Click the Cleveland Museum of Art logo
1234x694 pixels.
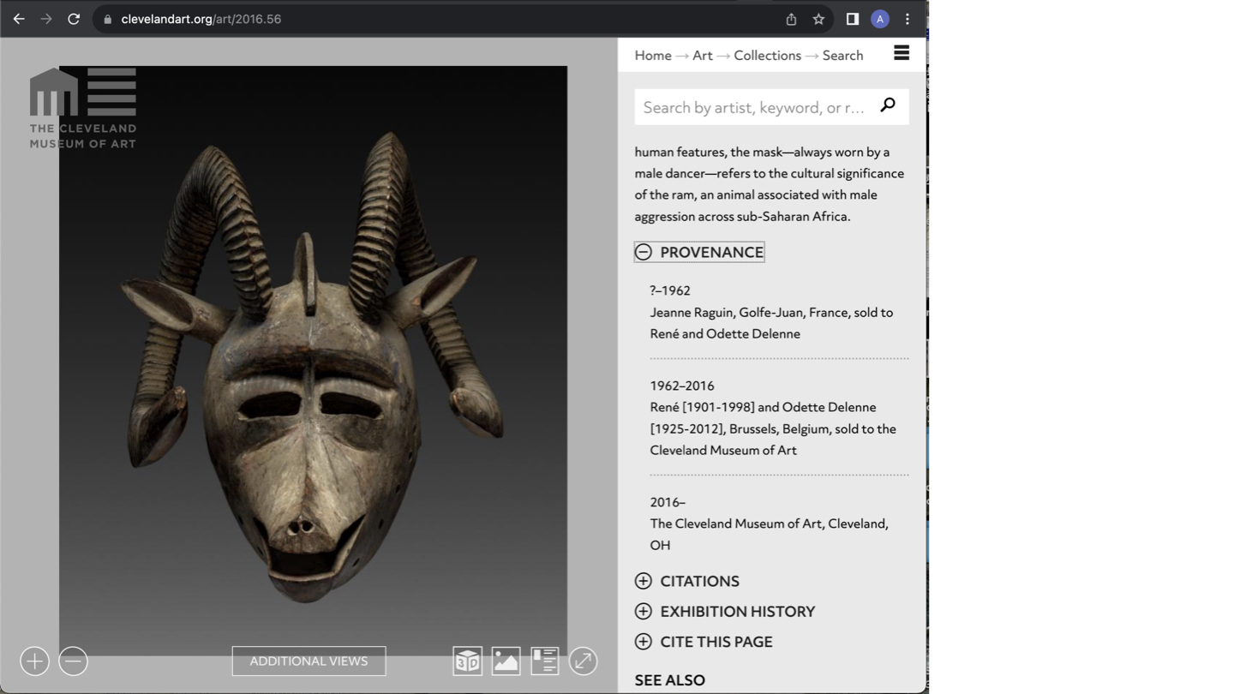click(x=82, y=109)
